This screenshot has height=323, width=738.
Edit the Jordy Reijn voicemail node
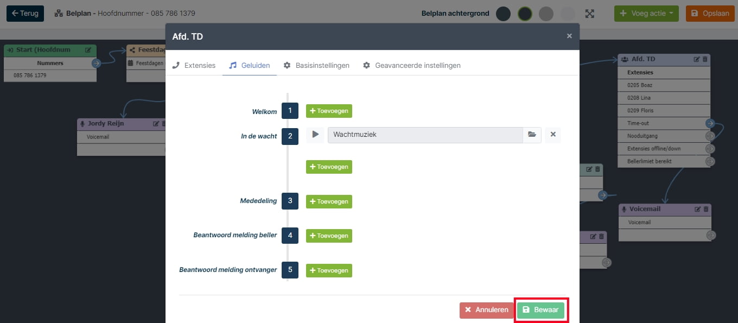pyautogui.click(x=156, y=124)
